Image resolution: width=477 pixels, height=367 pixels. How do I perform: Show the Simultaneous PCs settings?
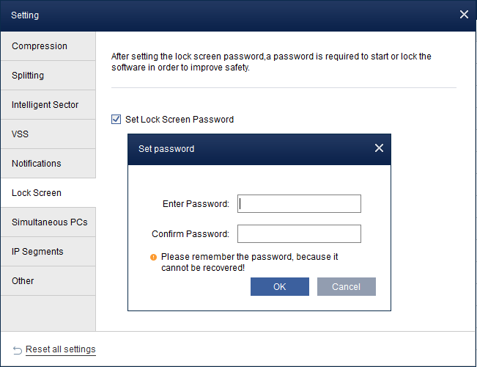click(x=48, y=222)
